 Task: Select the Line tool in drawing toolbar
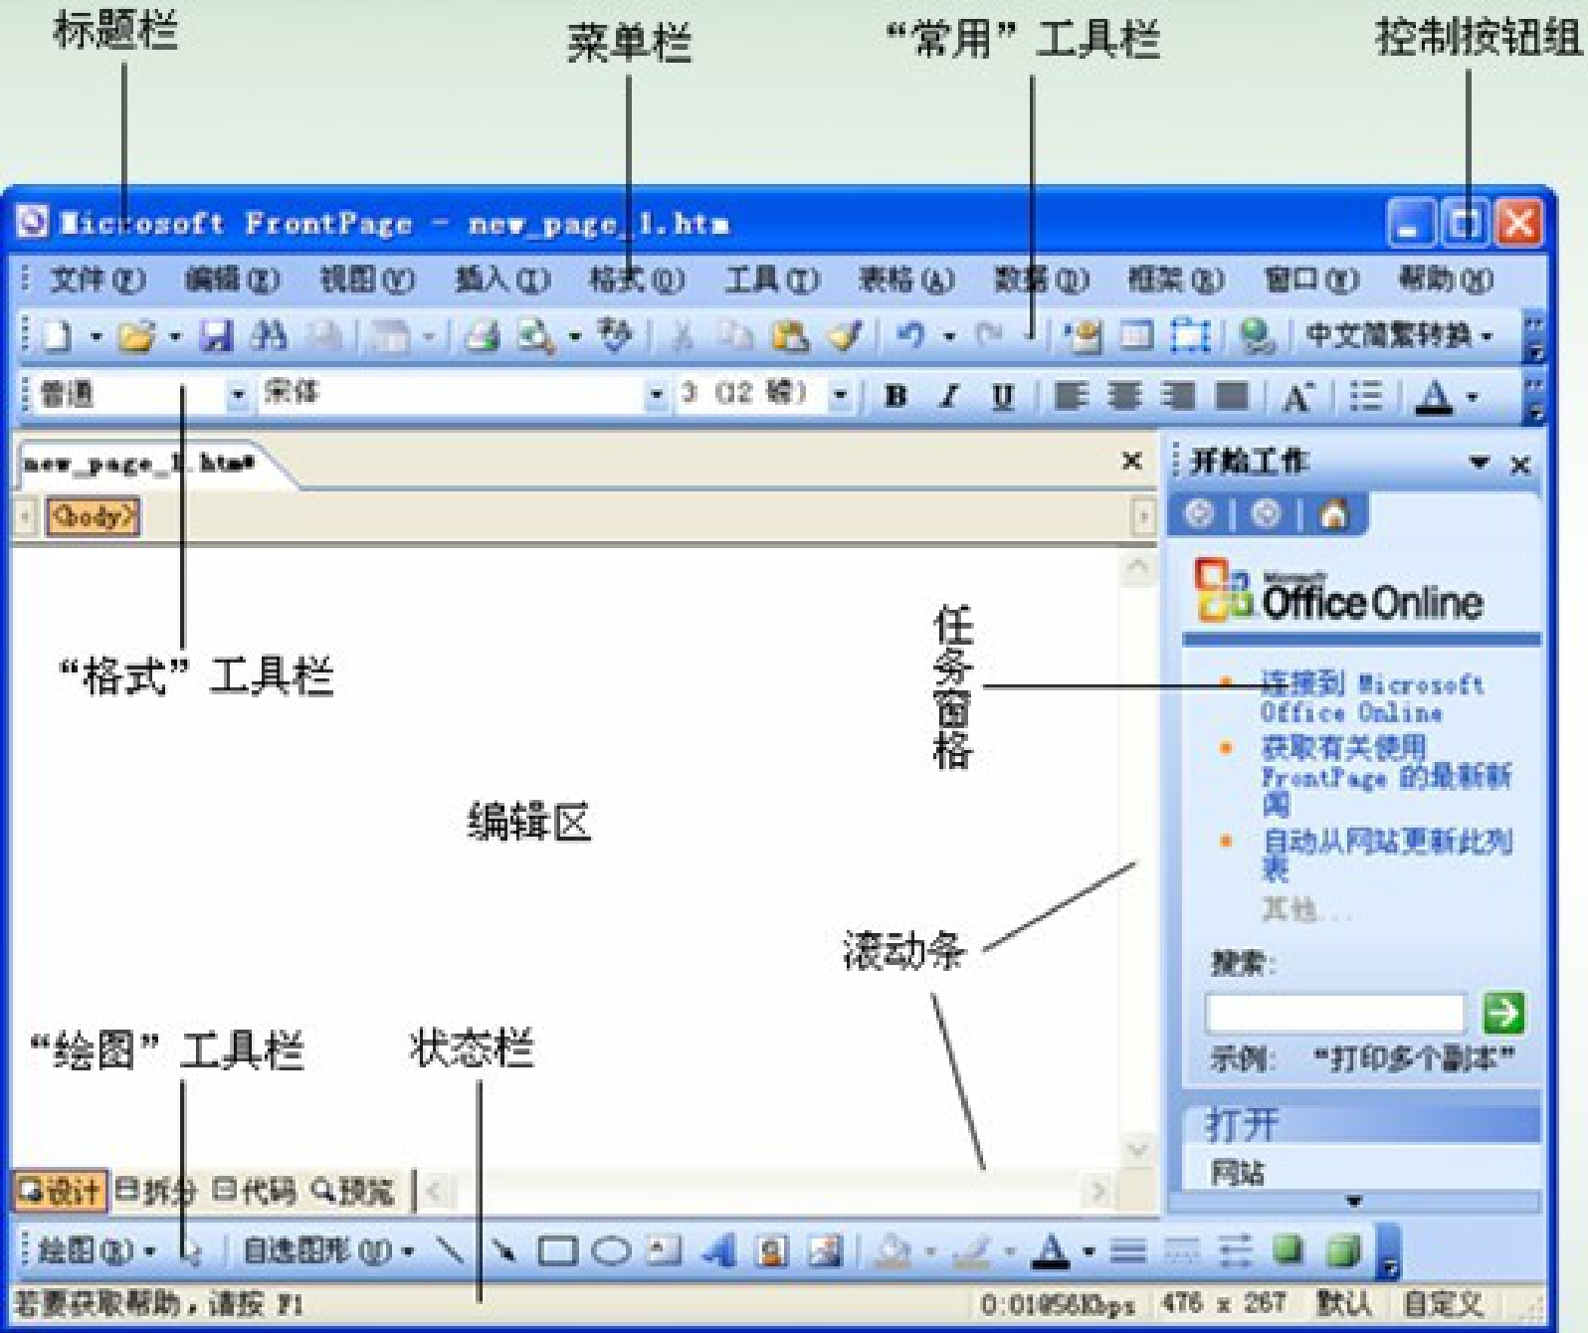451,1250
